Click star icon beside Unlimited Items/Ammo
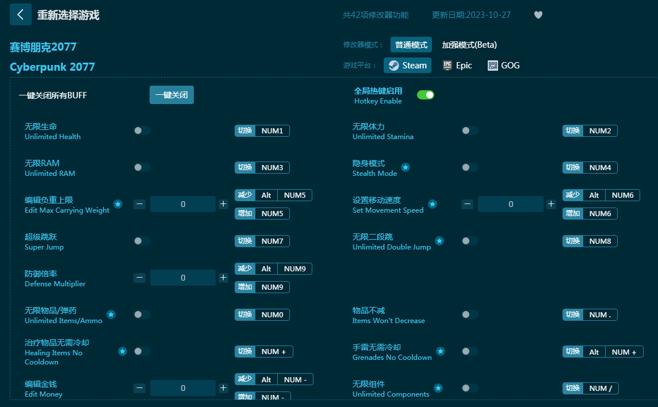The image size is (658, 407). pos(111,314)
